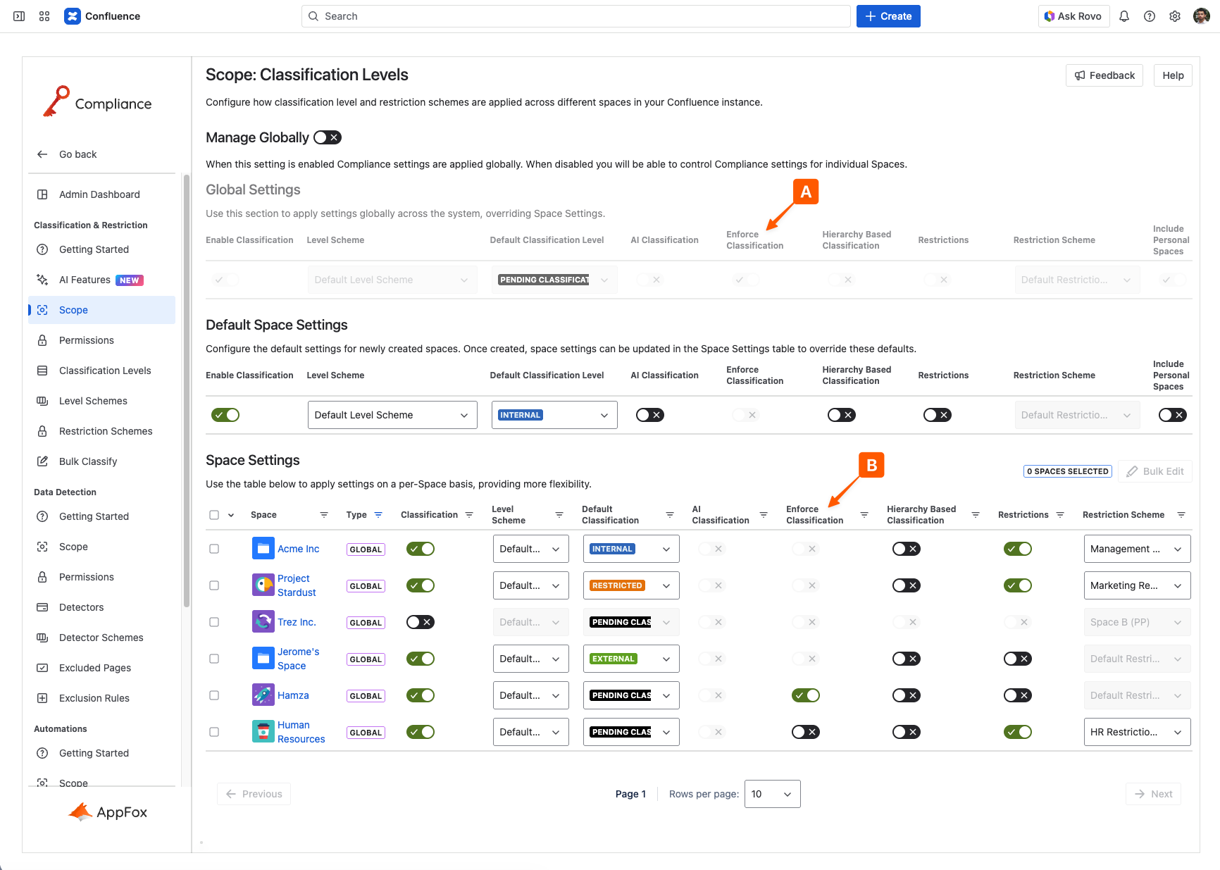
Task: Open Classification Levels in the sidebar
Action: [x=105, y=371]
